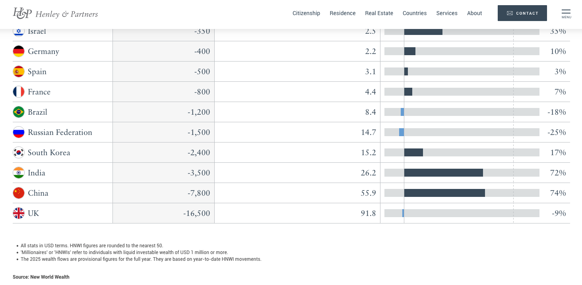Click the envelope icon inside Contact button
The height and width of the screenshot is (285, 582).
pyautogui.click(x=510, y=13)
